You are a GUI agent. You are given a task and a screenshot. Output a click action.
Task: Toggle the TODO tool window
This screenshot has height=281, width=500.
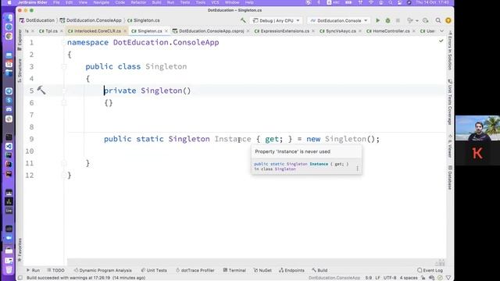coord(55,270)
